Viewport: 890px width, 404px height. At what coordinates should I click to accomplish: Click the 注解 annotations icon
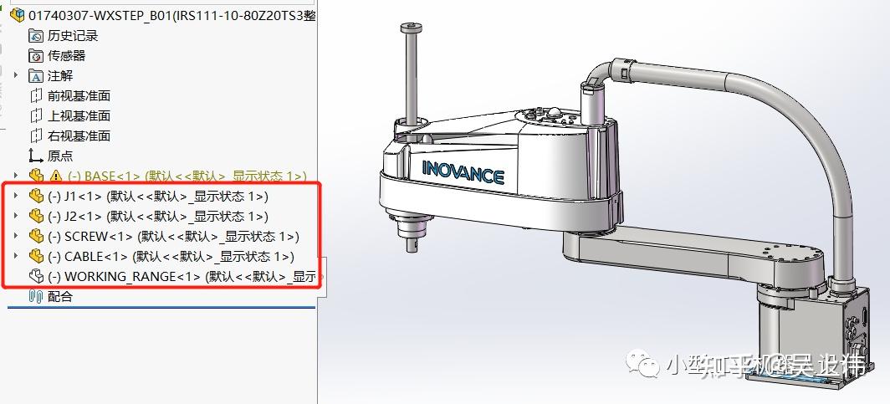pyautogui.click(x=36, y=76)
